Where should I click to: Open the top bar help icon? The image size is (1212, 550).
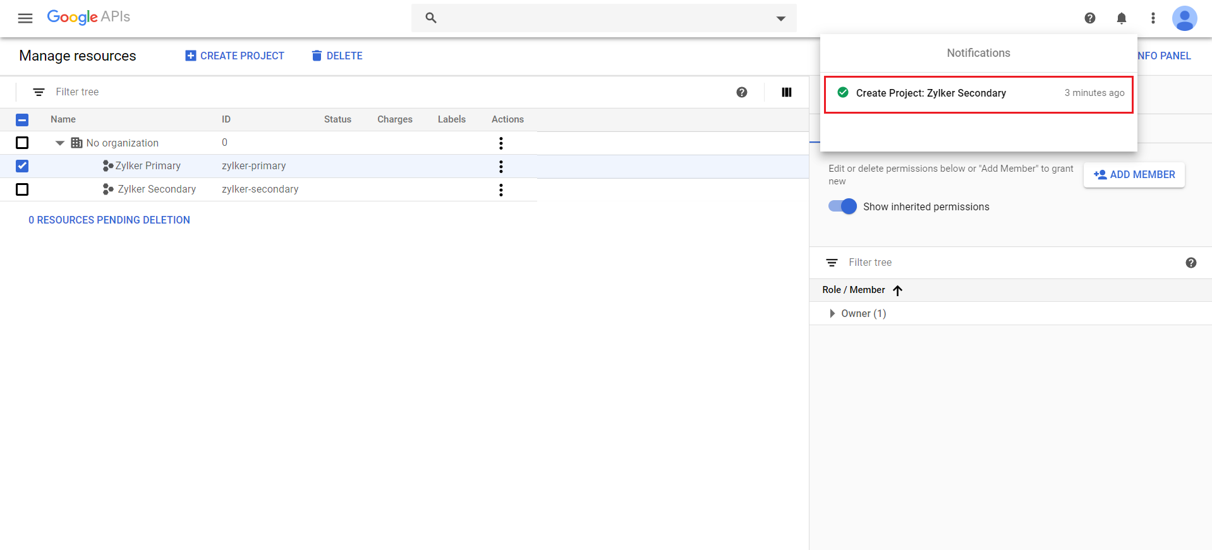tap(1089, 18)
